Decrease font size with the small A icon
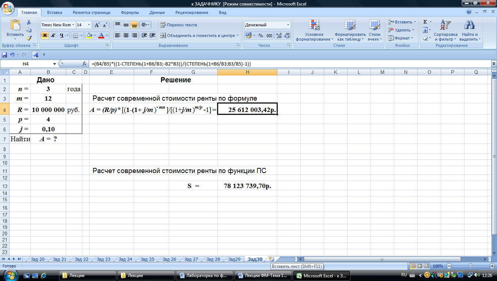The height and width of the screenshot is (281, 497). (105, 25)
